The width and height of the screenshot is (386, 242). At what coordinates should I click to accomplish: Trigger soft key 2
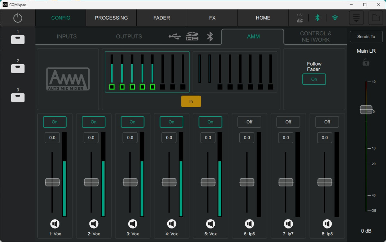[18, 68]
